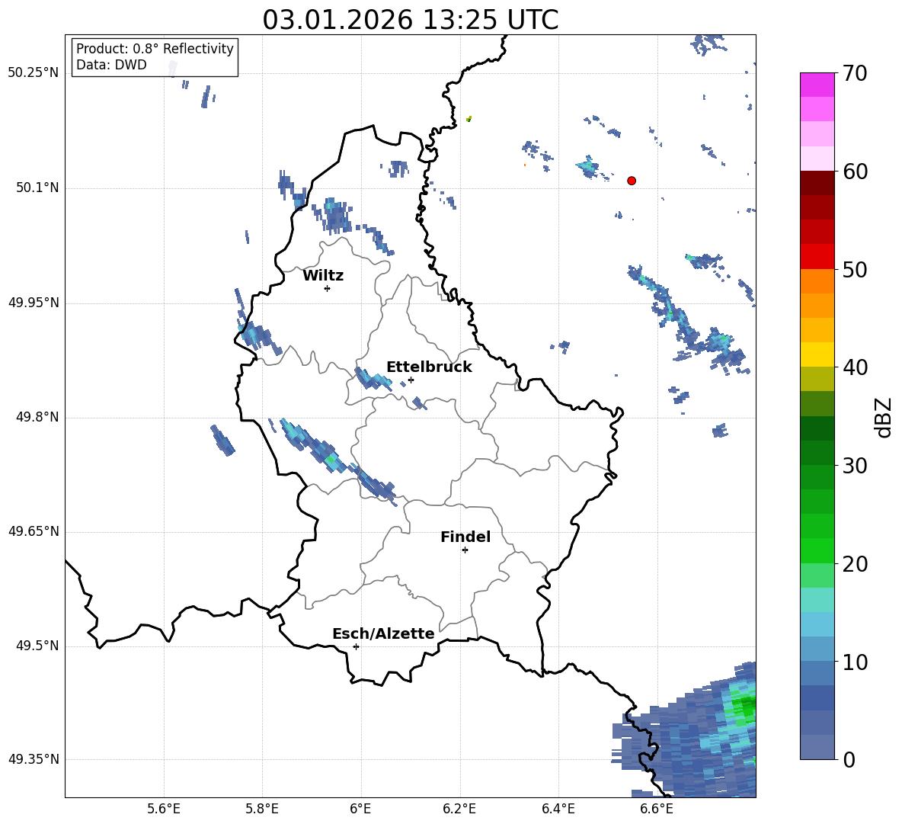Click the 50.1°N latitude label
The height and width of the screenshot is (824, 902).
point(37,188)
